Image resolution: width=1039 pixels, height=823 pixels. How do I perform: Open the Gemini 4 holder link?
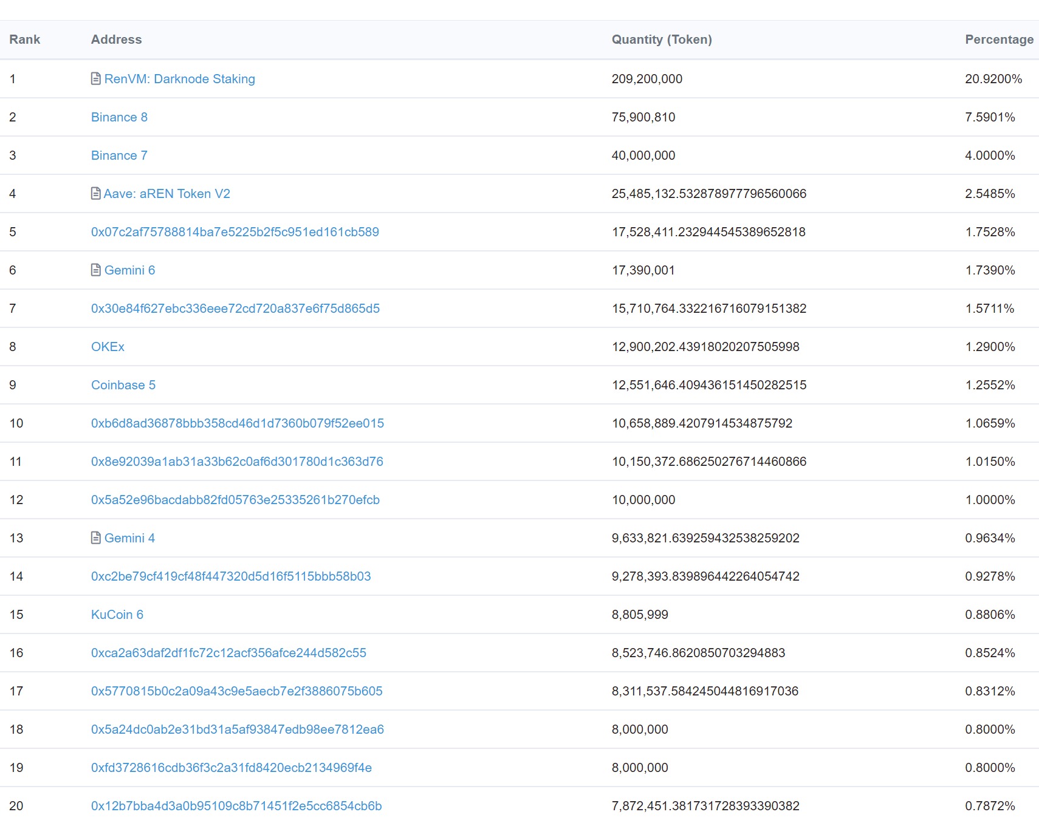click(x=130, y=538)
